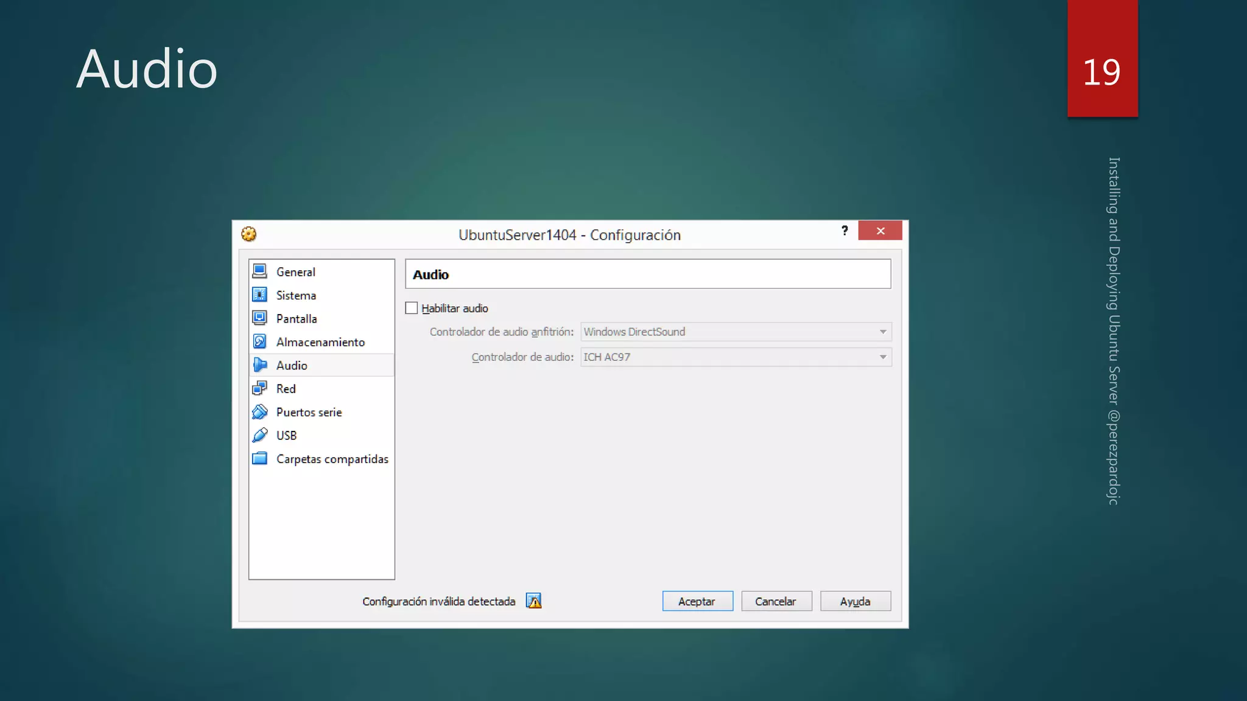Click the USB plug icon
This screenshot has width=1247, height=701.
pos(260,435)
